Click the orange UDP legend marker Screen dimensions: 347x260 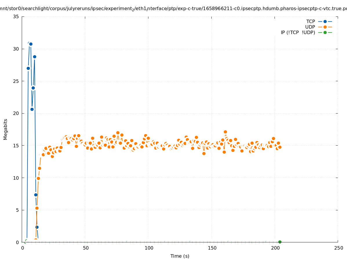[x=325, y=27]
